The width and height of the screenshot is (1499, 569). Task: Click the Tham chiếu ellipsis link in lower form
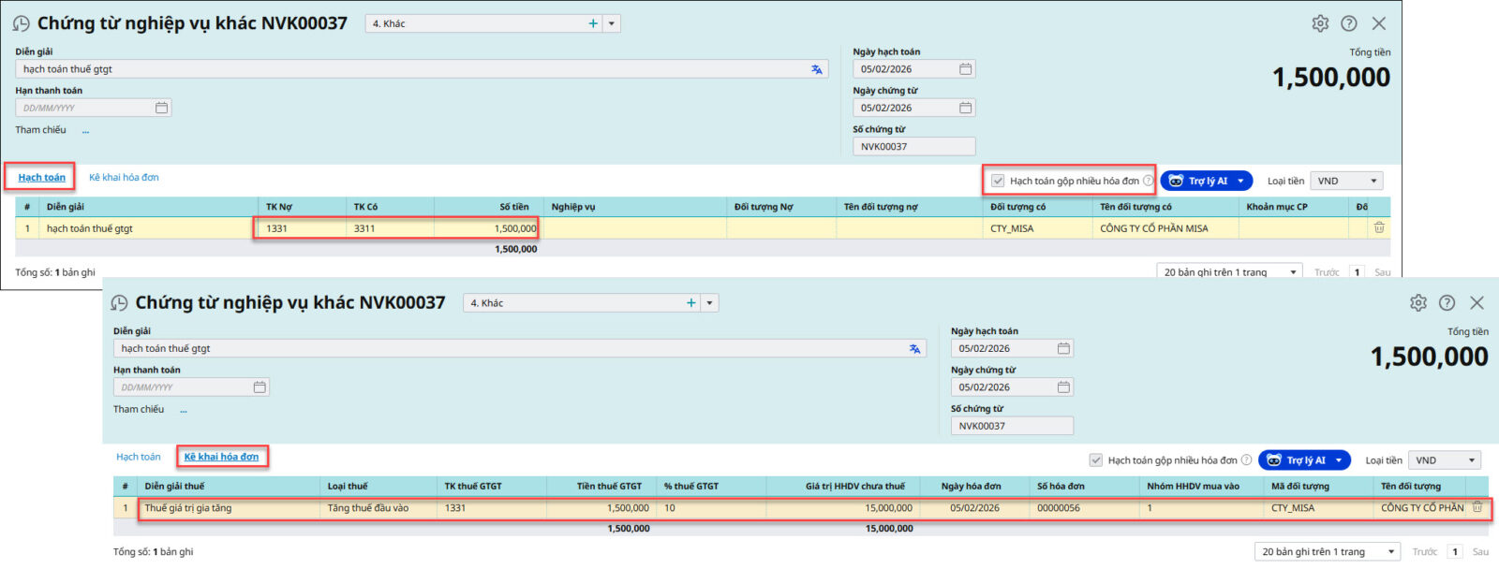[x=184, y=410]
